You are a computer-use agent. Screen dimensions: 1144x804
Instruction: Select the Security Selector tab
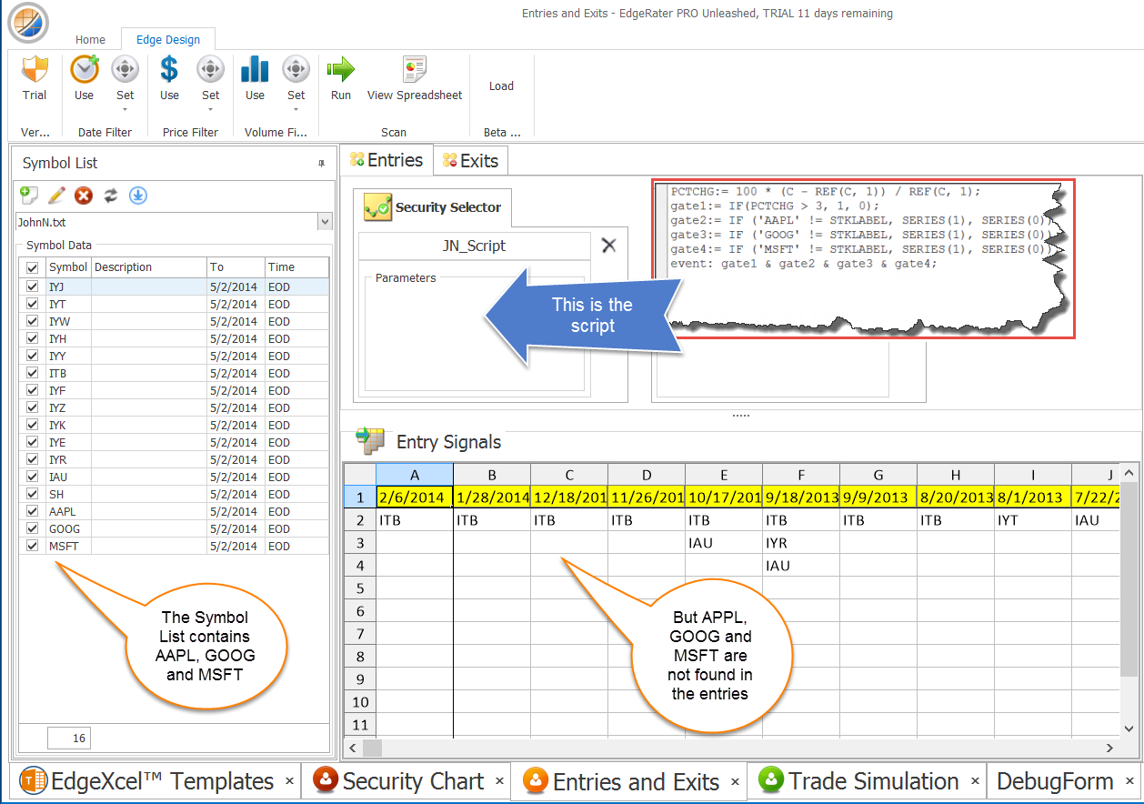click(433, 207)
